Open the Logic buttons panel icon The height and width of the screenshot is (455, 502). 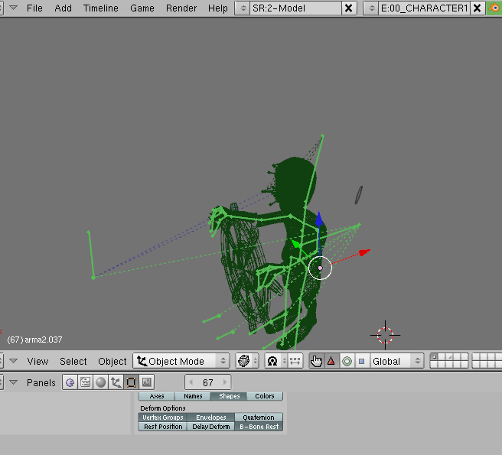70,382
